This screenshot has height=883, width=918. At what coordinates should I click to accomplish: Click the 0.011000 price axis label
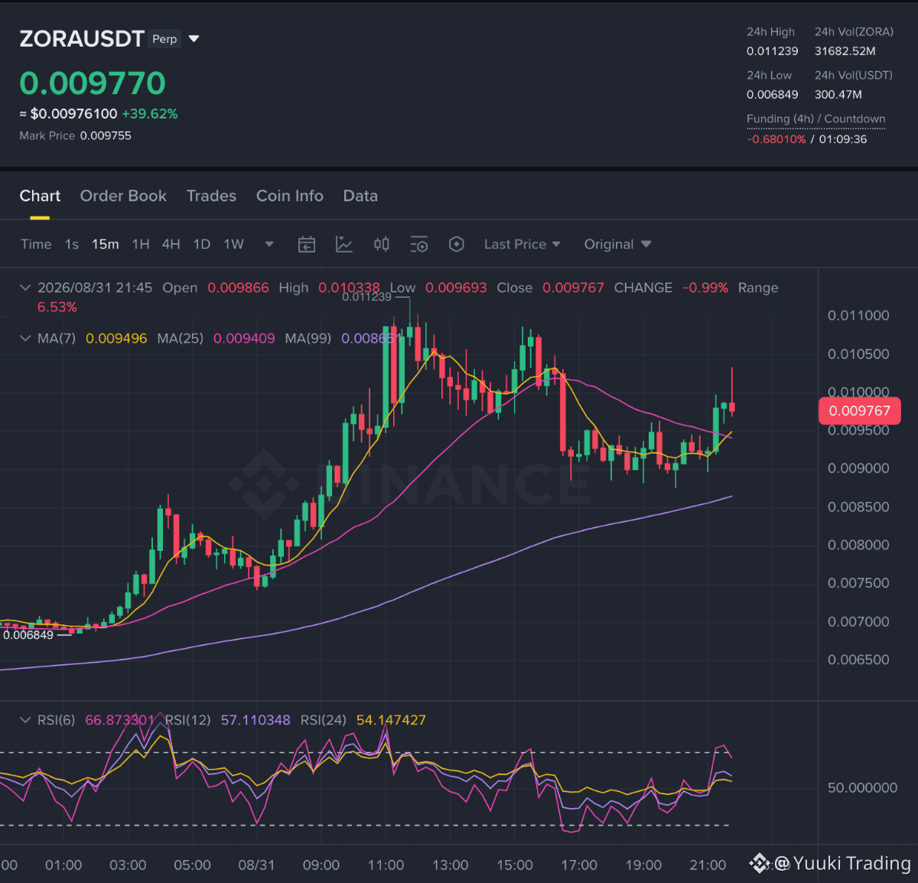coord(858,315)
